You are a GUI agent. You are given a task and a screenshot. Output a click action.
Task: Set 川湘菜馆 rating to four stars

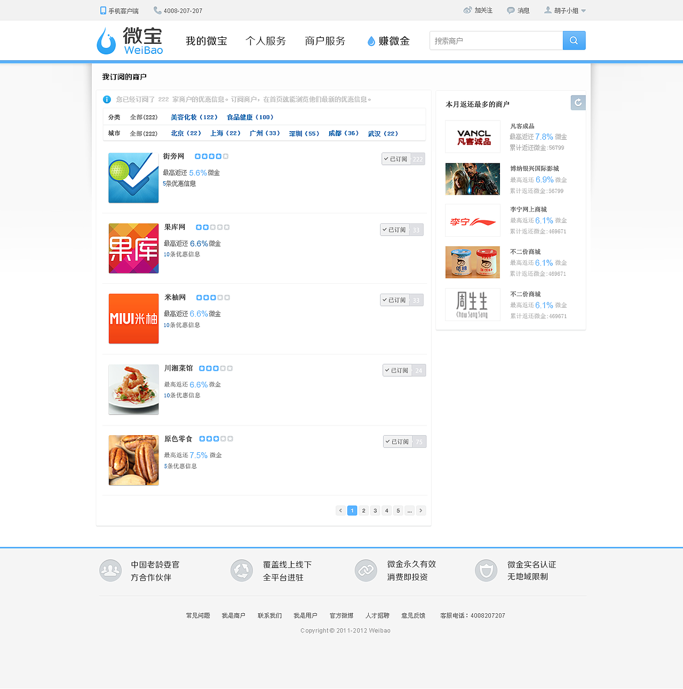pyautogui.click(x=223, y=368)
